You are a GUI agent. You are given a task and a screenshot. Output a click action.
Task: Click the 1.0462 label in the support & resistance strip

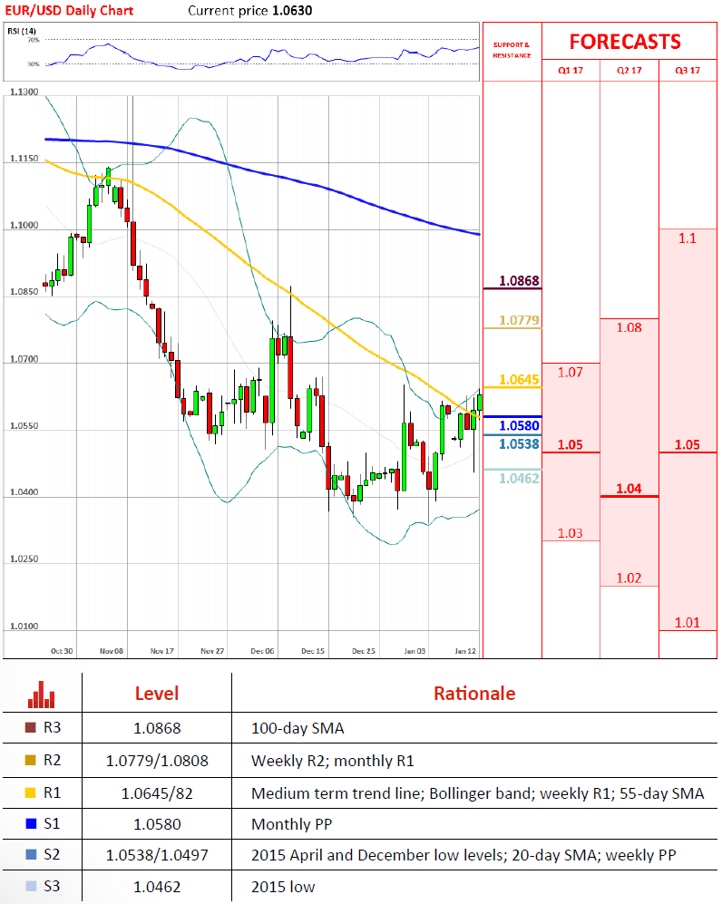(x=519, y=479)
